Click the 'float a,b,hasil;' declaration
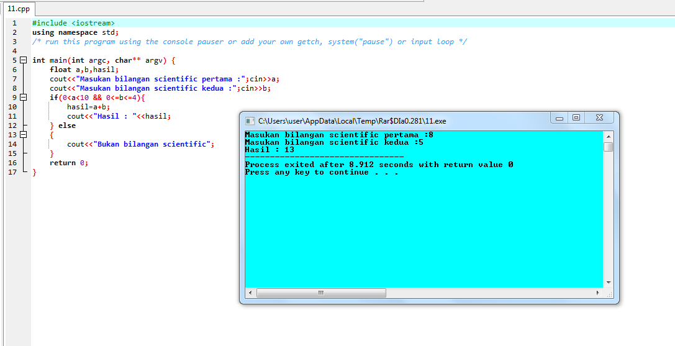This screenshot has height=346, width=675. pos(84,70)
